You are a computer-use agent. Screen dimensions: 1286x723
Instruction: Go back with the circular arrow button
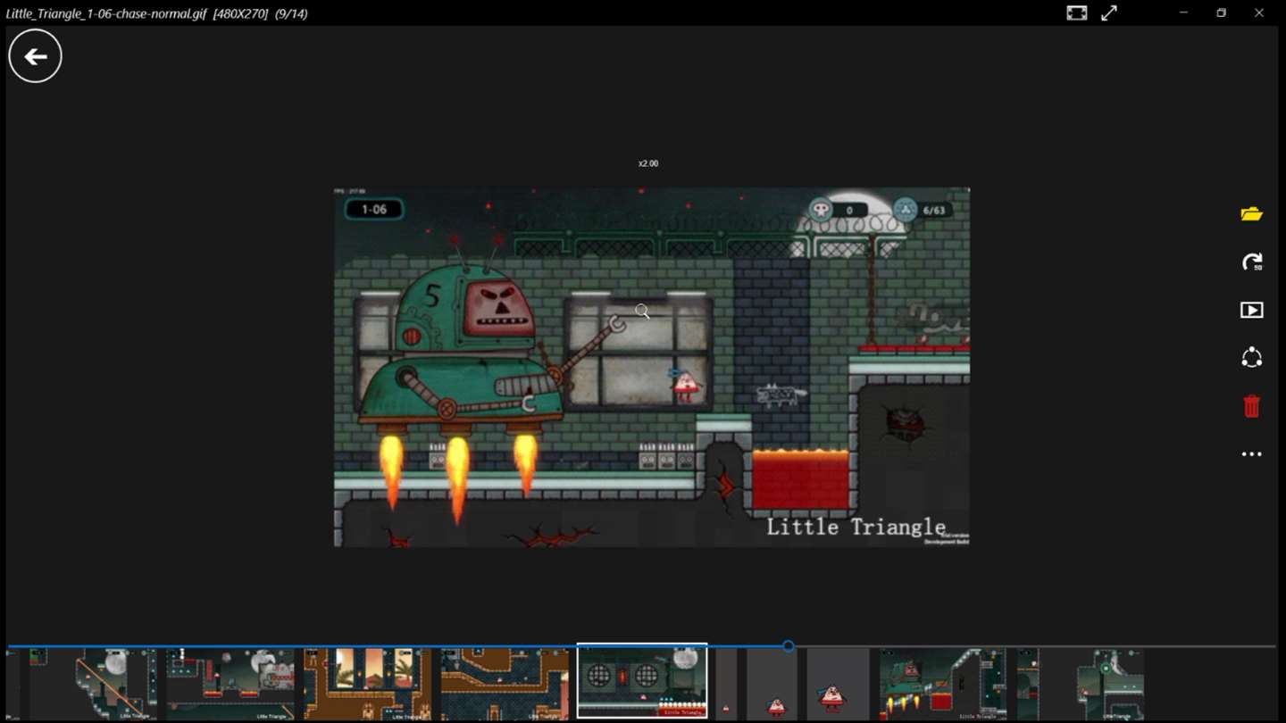[x=35, y=56]
